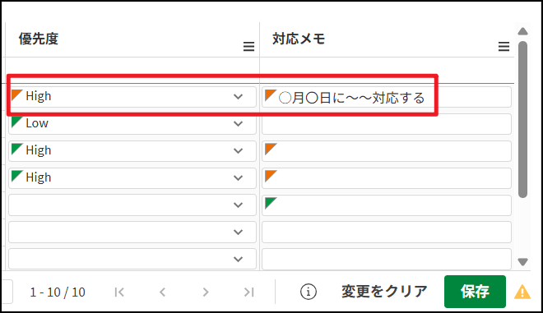
Task: Jump to the last page
Action: (248, 292)
